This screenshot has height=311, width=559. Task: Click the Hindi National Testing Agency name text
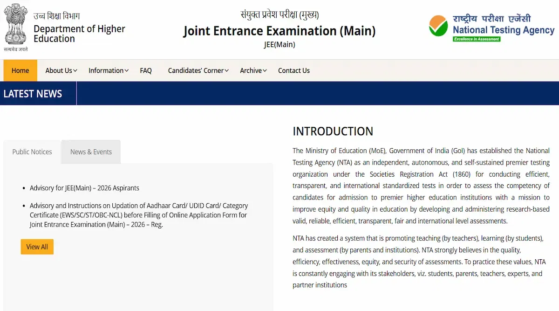click(x=491, y=19)
